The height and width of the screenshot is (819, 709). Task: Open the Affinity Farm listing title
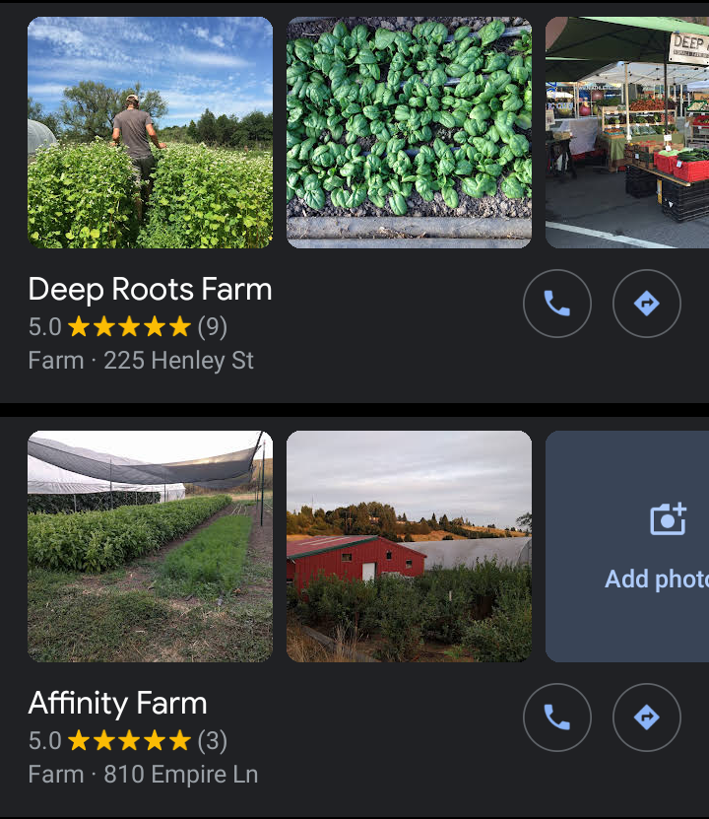coord(117,704)
